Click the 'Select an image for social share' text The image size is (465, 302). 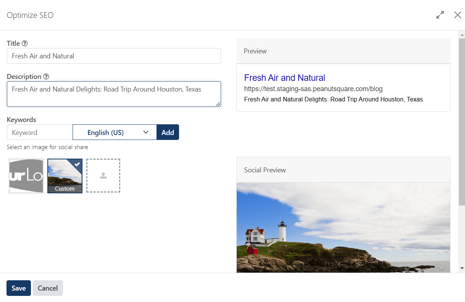point(47,147)
